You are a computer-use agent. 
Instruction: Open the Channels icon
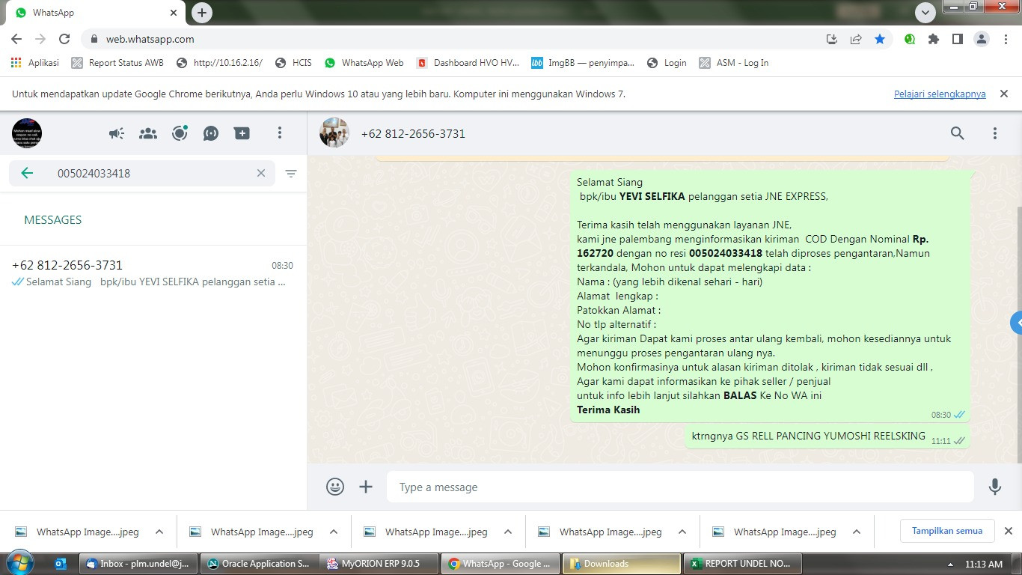[211, 133]
